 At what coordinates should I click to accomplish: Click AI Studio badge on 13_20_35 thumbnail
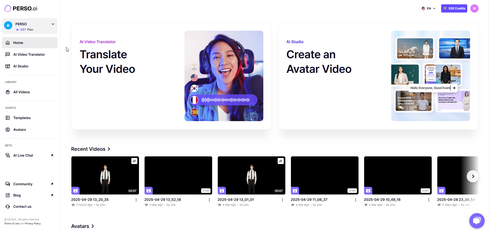click(x=75, y=191)
